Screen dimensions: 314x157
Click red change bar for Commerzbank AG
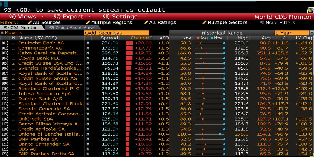coord(129,48)
